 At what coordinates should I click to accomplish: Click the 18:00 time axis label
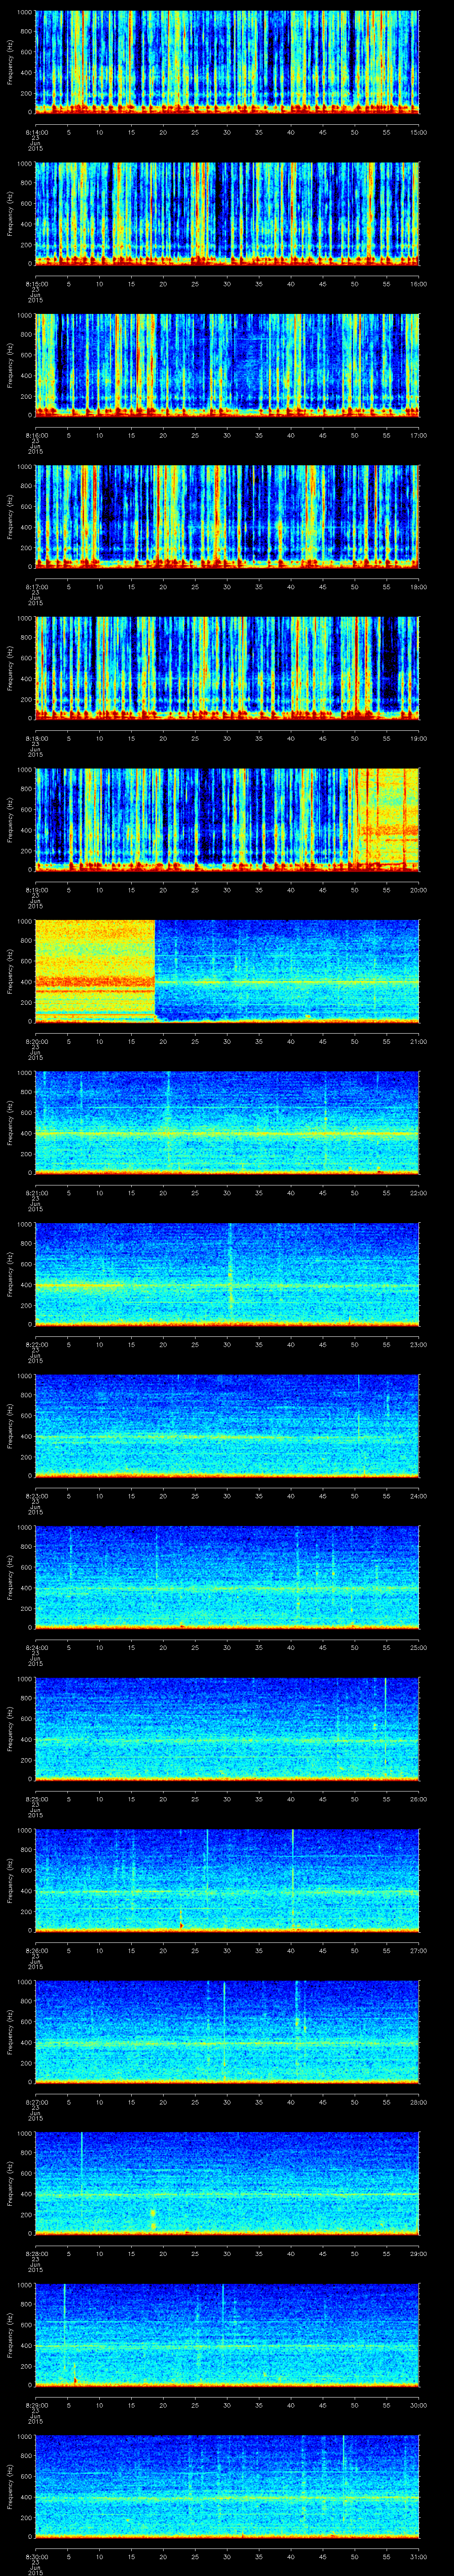(419, 587)
